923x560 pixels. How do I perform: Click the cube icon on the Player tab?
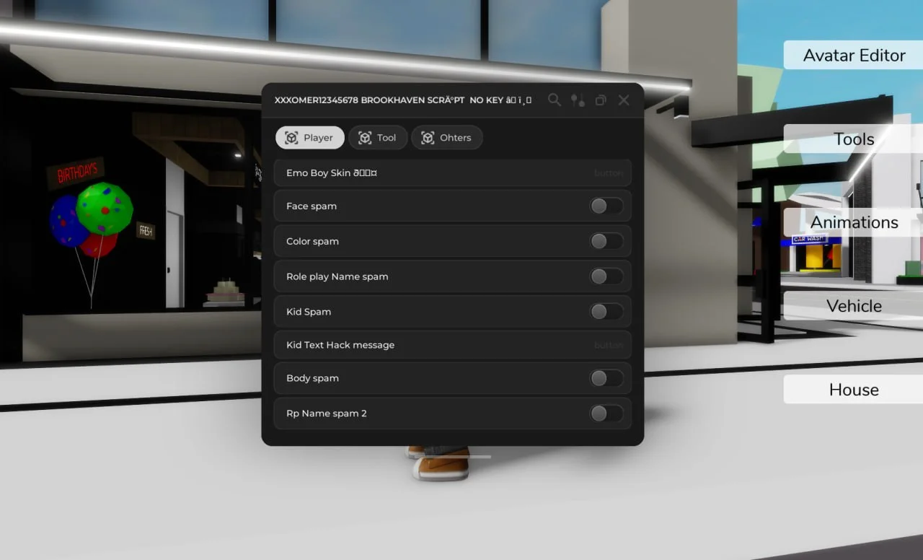291,138
